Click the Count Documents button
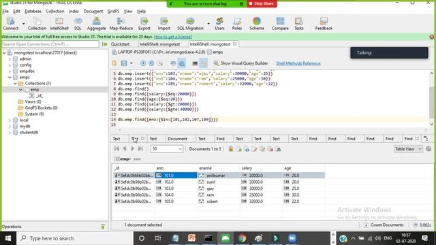The image size is (436, 245). 384,225
